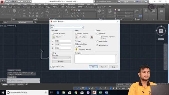Check Scale uniformly option
This screenshot has height=95, width=169.
[97, 41]
